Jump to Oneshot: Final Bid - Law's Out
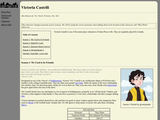The height and width of the screenshot is (120, 160). point(35,53)
